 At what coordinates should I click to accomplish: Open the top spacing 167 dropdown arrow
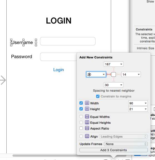[x=121, y=64]
